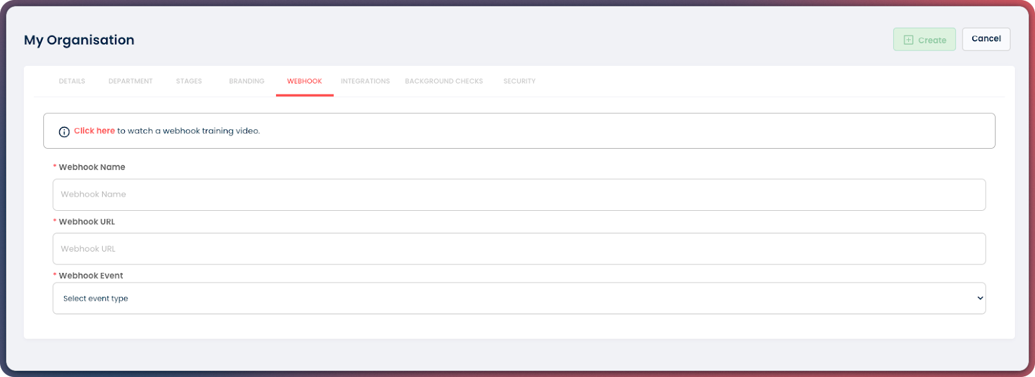Open the Department tab

131,81
